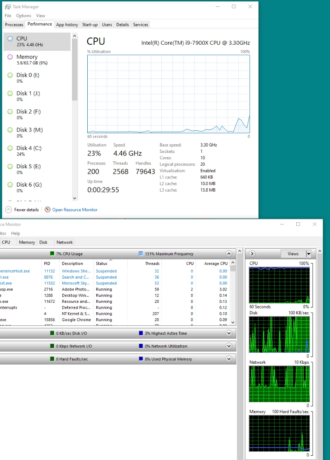Expand the Network I/O section
330x460 pixels.
click(x=229, y=346)
